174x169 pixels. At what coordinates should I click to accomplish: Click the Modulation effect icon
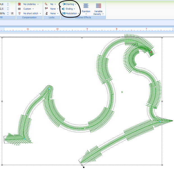click(x=64, y=13)
